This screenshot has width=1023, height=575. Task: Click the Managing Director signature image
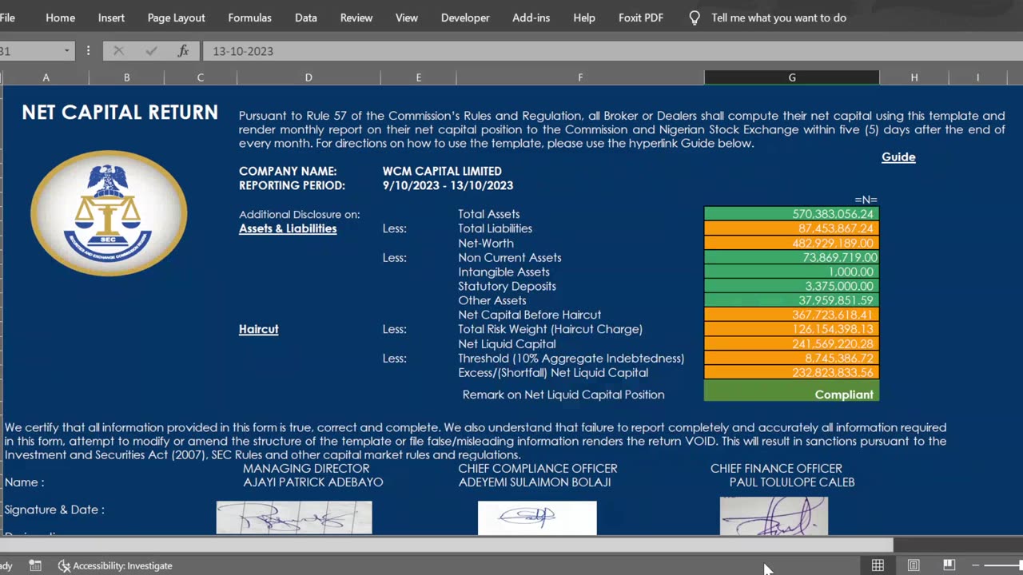click(294, 517)
